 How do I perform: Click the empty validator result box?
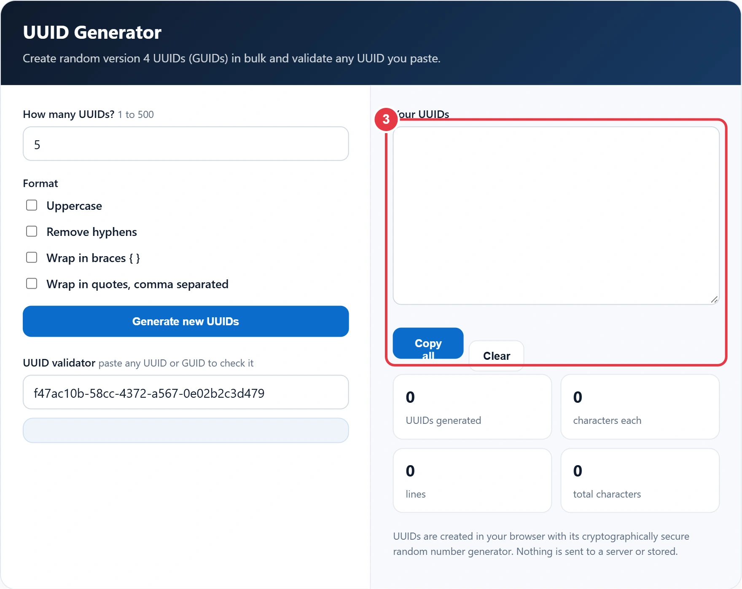pos(185,430)
